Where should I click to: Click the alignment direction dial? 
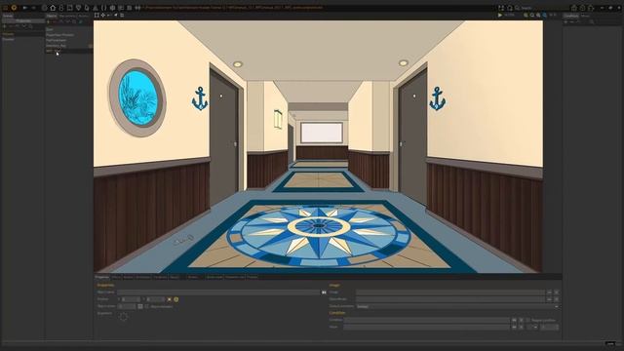point(124,316)
